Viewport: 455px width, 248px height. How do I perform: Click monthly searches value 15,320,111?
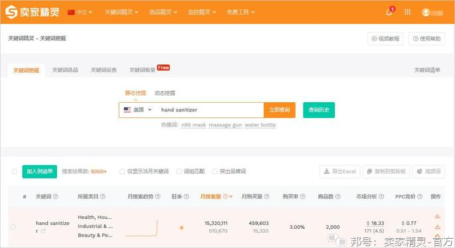coord(216,223)
